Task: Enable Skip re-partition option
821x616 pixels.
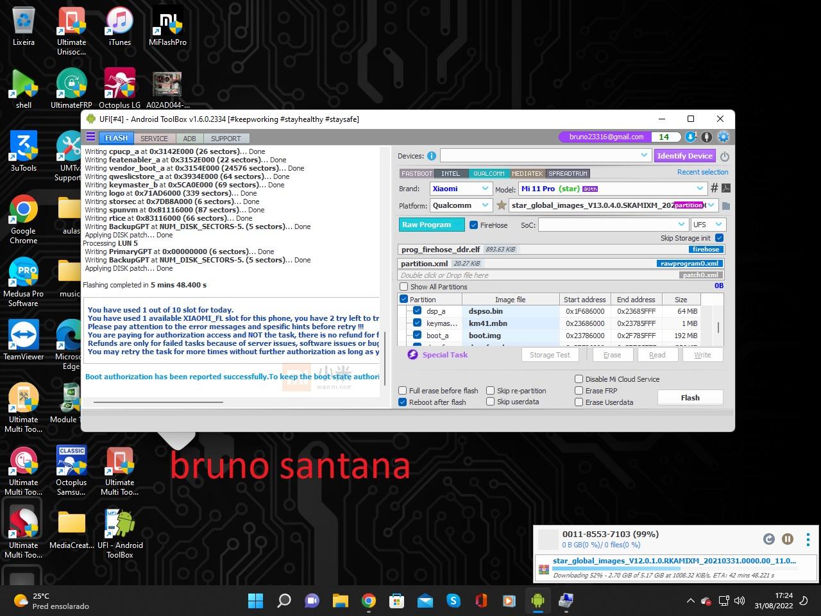Action: coord(491,390)
